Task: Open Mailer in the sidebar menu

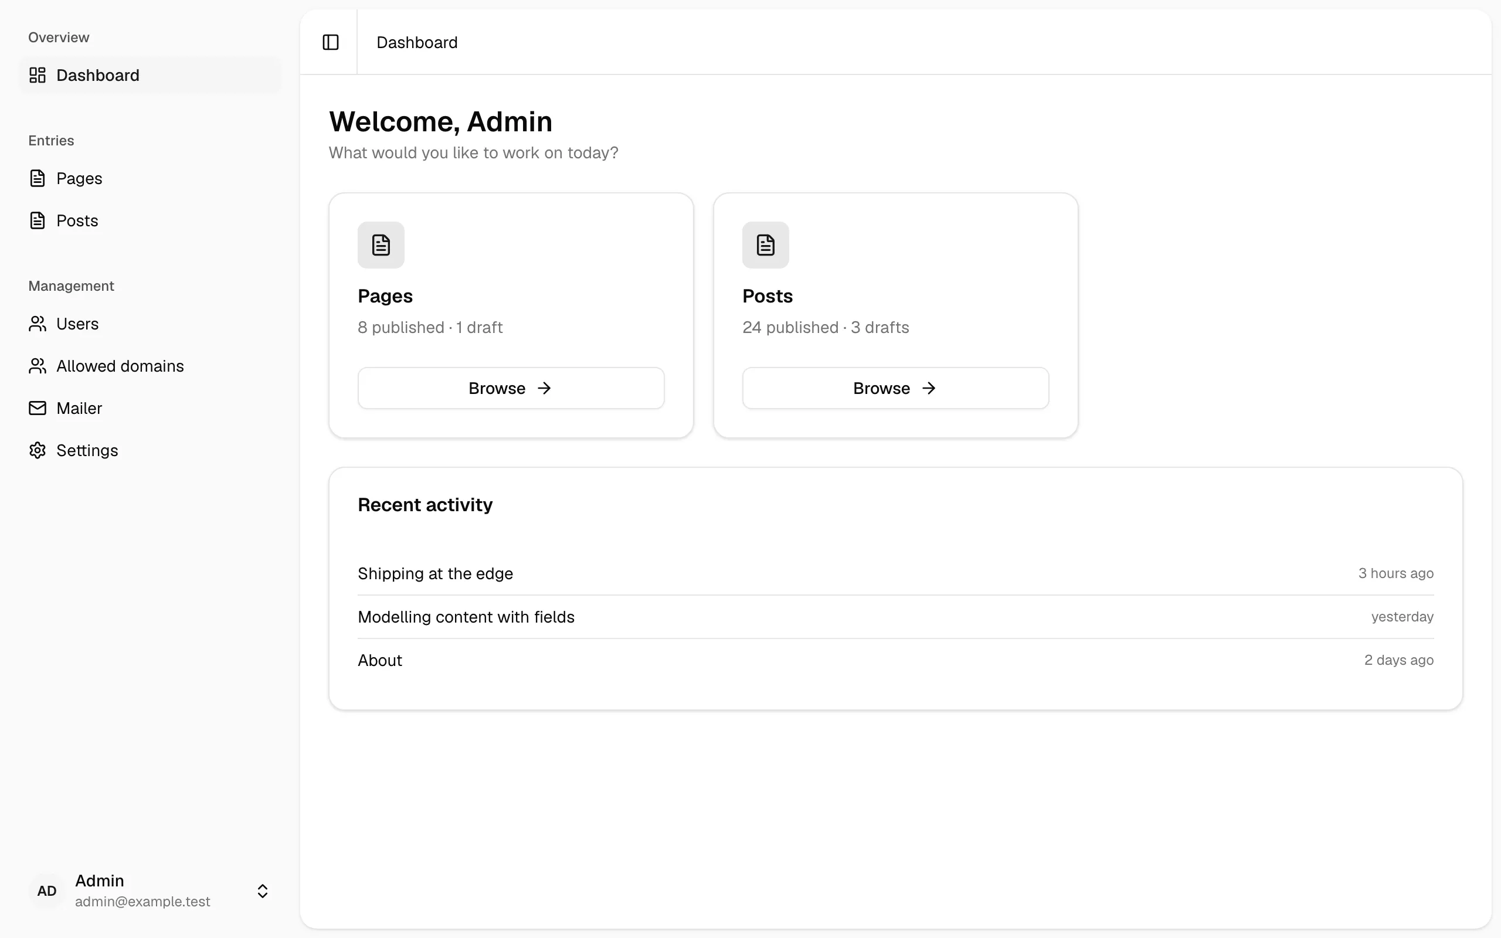Action: click(x=150, y=408)
